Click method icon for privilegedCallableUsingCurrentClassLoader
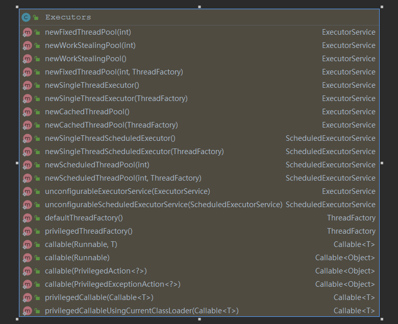Image resolution: width=398 pixels, height=324 pixels. pos(27,311)
